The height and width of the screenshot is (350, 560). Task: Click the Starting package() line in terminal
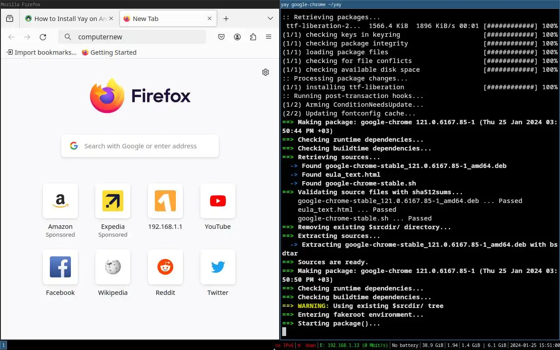pyautogui.click(x=331, y=323)
